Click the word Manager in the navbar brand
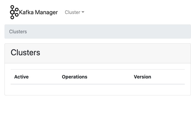The width and height of the screenshot is (191, 129). point(46,12)
